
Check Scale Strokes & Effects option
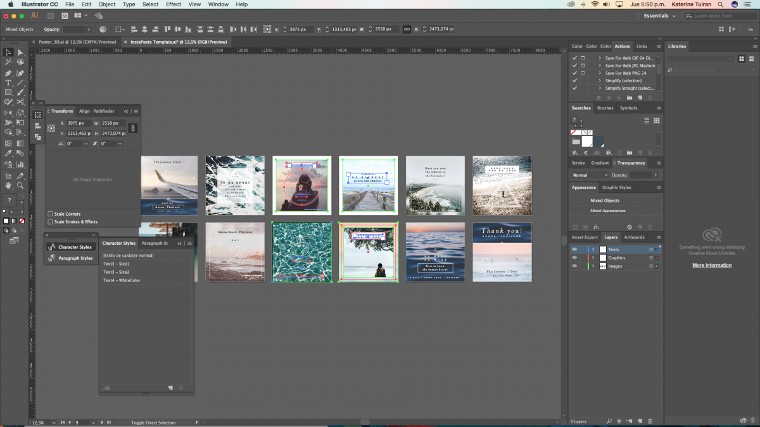51,222
